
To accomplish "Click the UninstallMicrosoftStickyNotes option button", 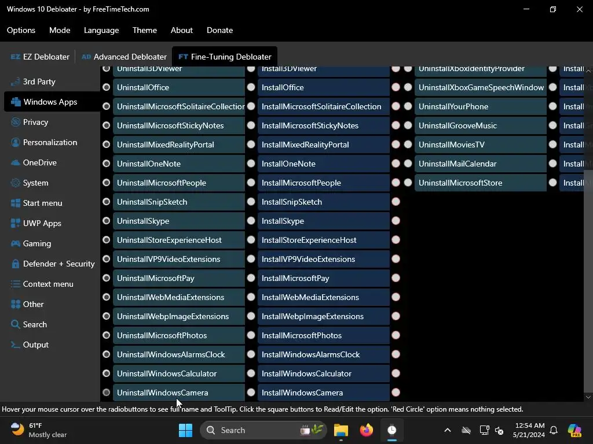I will pyautogui.click(x=179, y=125).
